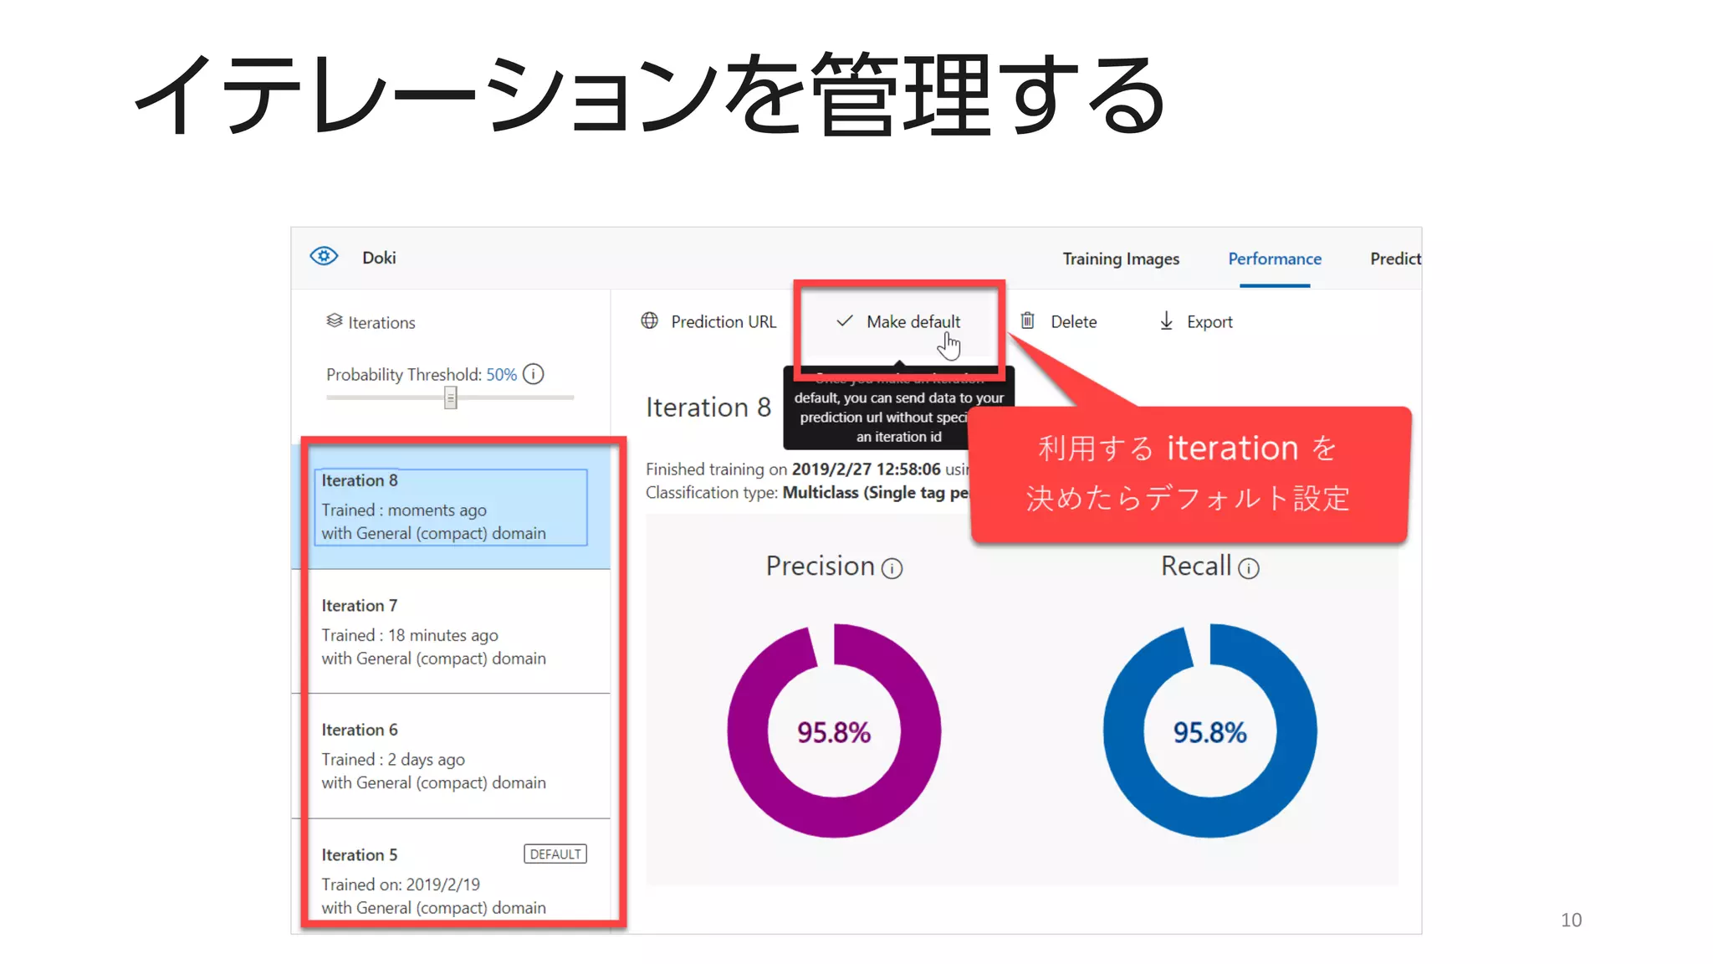Click the Make default button
The width and height of the screenshot is (1713, 964).
898,321
